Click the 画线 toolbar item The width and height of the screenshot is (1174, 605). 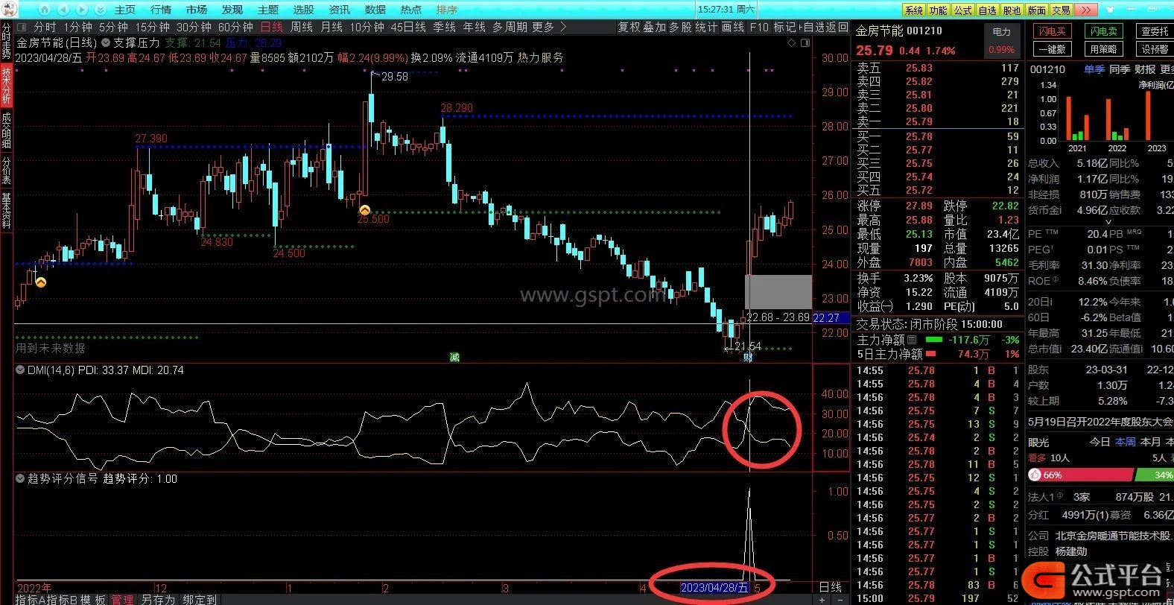point(733,27)
